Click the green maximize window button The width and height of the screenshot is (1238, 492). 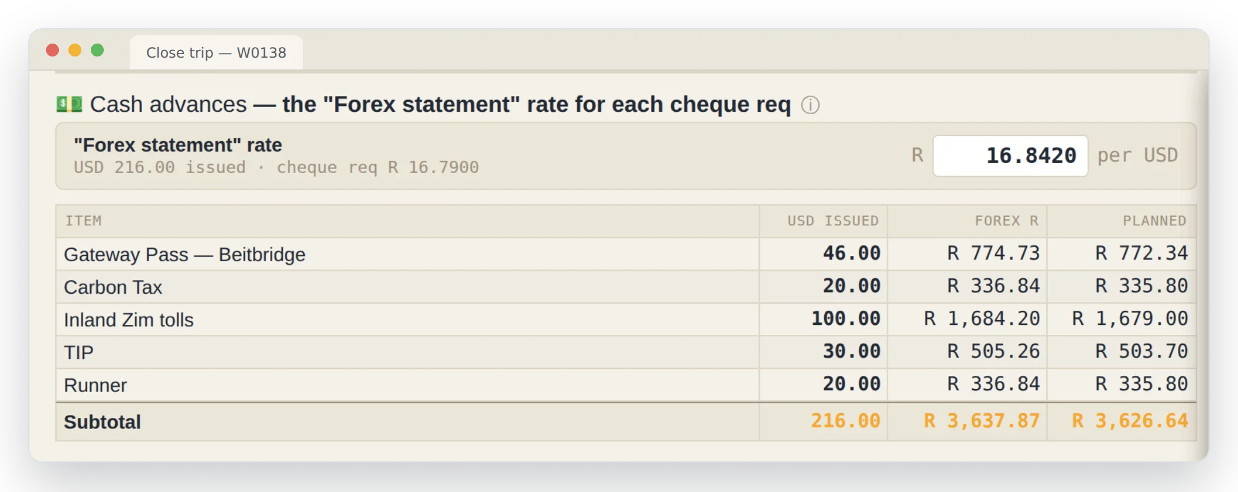tap(97, 50)
